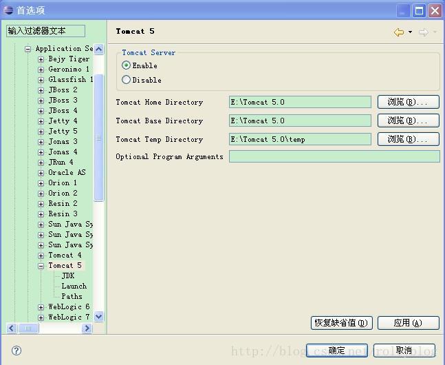Select the Bejy Tiger tree item
Image resolution: width=445 pixels, height=365 pixels.
[x=69, y=59]
